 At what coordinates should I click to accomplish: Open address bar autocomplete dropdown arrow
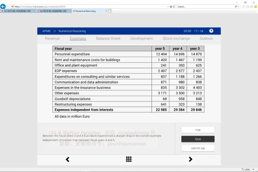click(168, 6)
